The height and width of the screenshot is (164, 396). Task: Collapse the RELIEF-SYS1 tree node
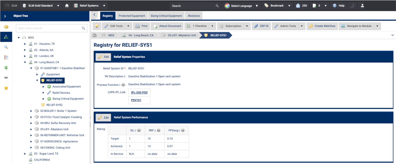[37, 80]
